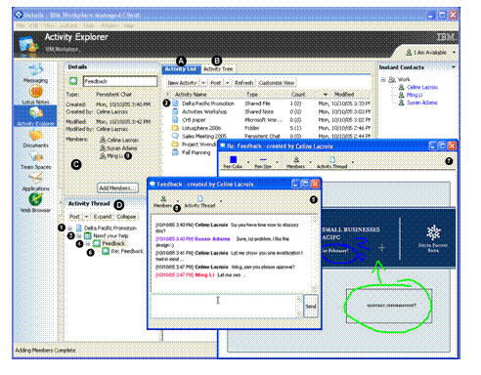This screenshot has height=375, width=481.
Task: Click Lotusphere 2006 folder icon
Action: [175, 128]
